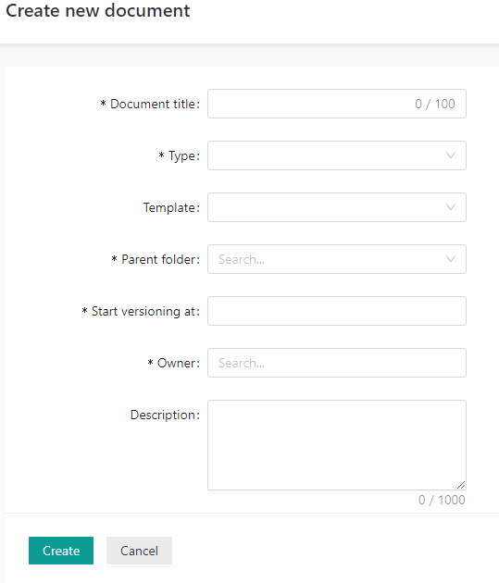
Task: Click the 0 / 1000 character counter
Action: tap(442, 500)
